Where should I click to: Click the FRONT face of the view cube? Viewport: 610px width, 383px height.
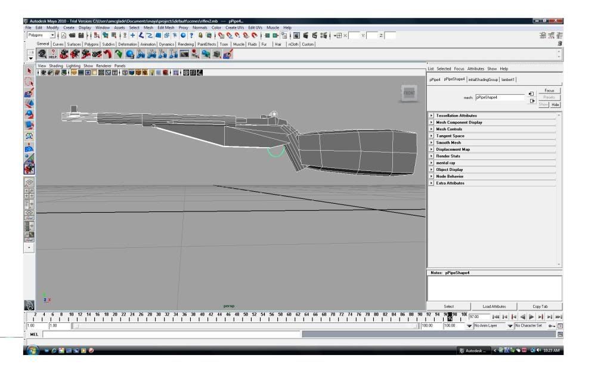click(409, 93)
